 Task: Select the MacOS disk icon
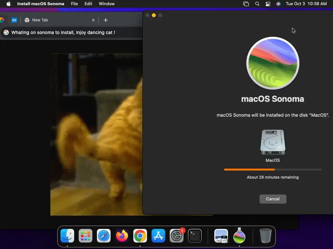273,142
